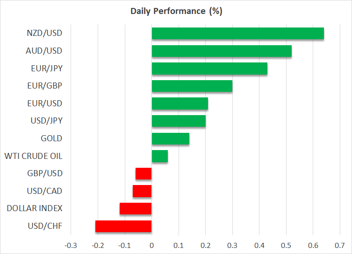Click the -0.3 axis tick label

[71, 245]
